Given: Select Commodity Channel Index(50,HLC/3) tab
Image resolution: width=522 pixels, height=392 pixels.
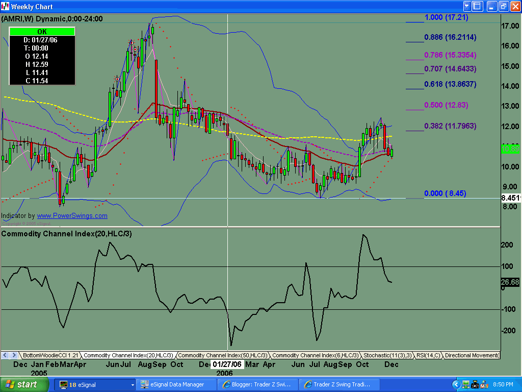Looking at the screenshot, I should 222,355.
